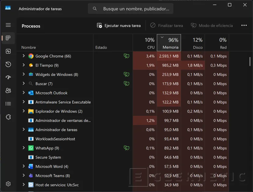The height and width of the screenshot is (192, 253).
Task: Sort processes by the Disco column
Action: [193, 43]
